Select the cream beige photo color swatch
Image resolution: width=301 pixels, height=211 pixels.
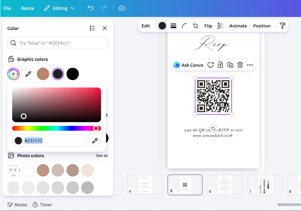[87, 170]
